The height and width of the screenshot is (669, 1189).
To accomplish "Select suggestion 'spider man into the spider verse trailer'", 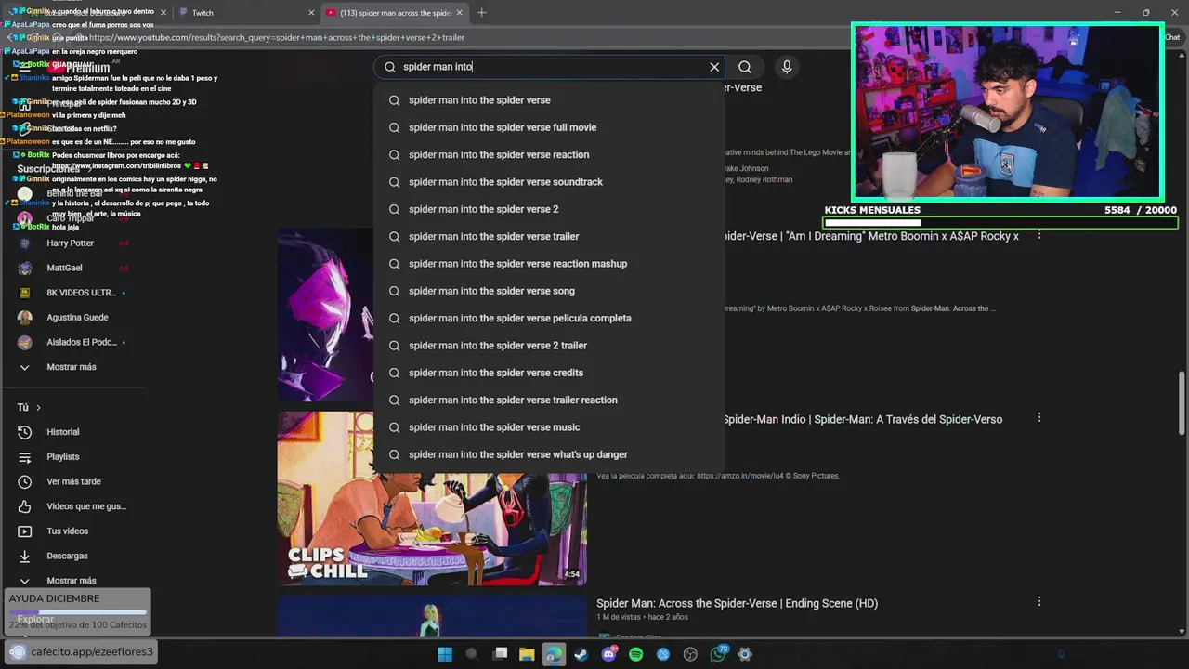I will point(549,236).
